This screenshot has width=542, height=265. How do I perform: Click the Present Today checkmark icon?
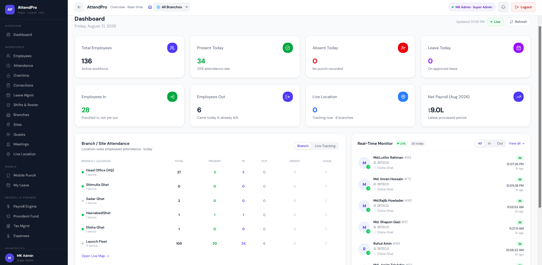tap(288, 48)
